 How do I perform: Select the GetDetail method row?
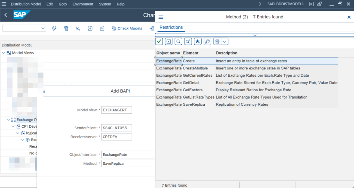click(x=247, y=83)
